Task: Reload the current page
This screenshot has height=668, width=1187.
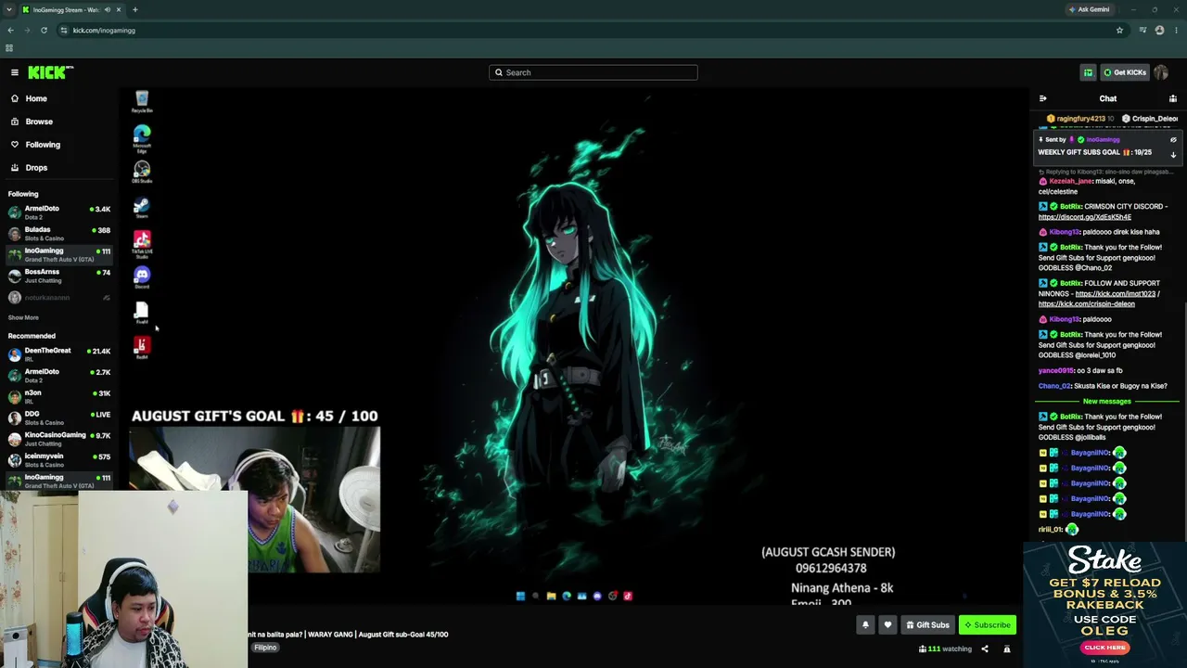Action: pos(44,31)
